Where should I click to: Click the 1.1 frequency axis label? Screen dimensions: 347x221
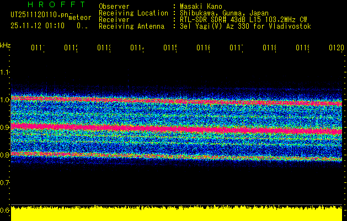(x=5, y=72)
